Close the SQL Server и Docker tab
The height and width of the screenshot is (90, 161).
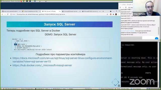pos(60,11)
